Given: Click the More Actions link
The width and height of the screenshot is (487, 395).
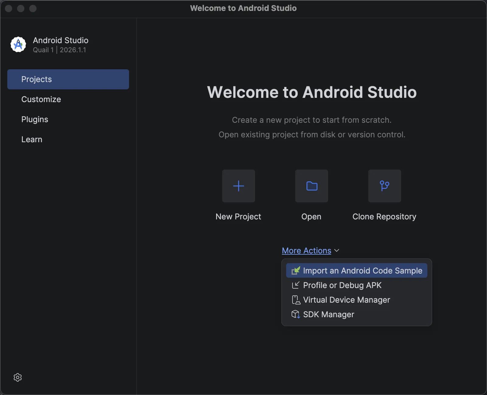Looking at the screenshot, I should point(307,250).
